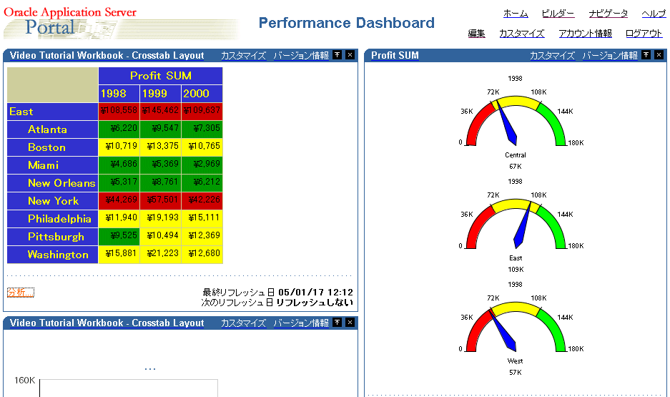Image resolution: width=670 pixels, height=397 pixels.
Task: Click the East gauge 109K value
Action: [x=516, y=270]
